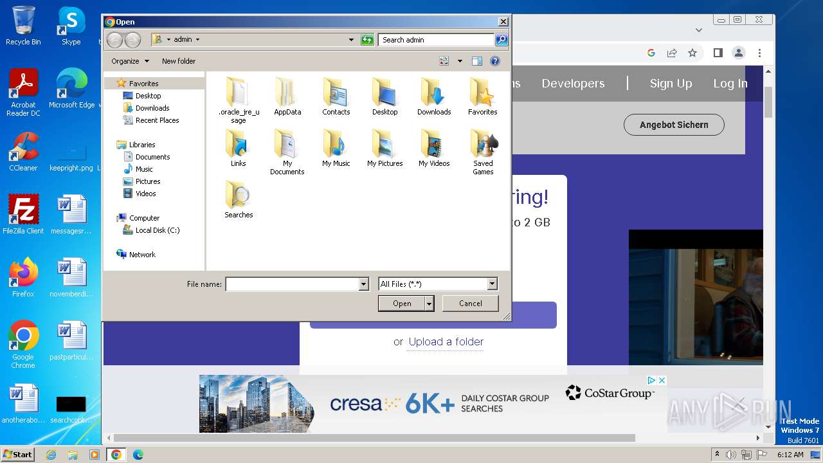Change view using the views icon
The height and width of the screenshot is (463, 823).
click(x=444, y=61)
